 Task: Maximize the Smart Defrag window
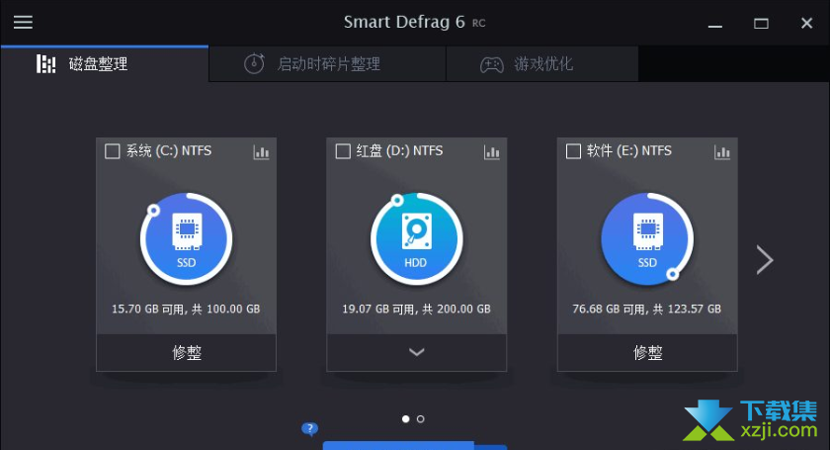761,24
